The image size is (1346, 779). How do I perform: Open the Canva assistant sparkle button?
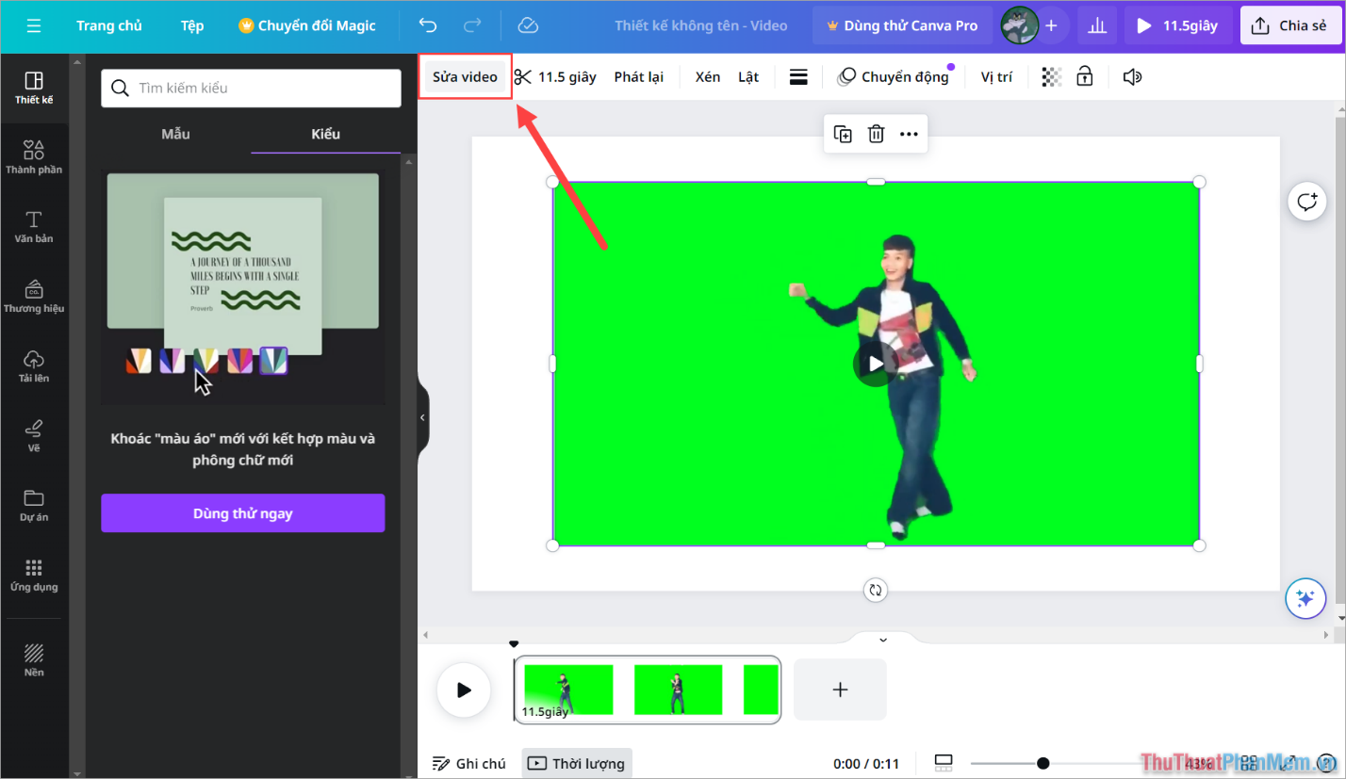1305,598
